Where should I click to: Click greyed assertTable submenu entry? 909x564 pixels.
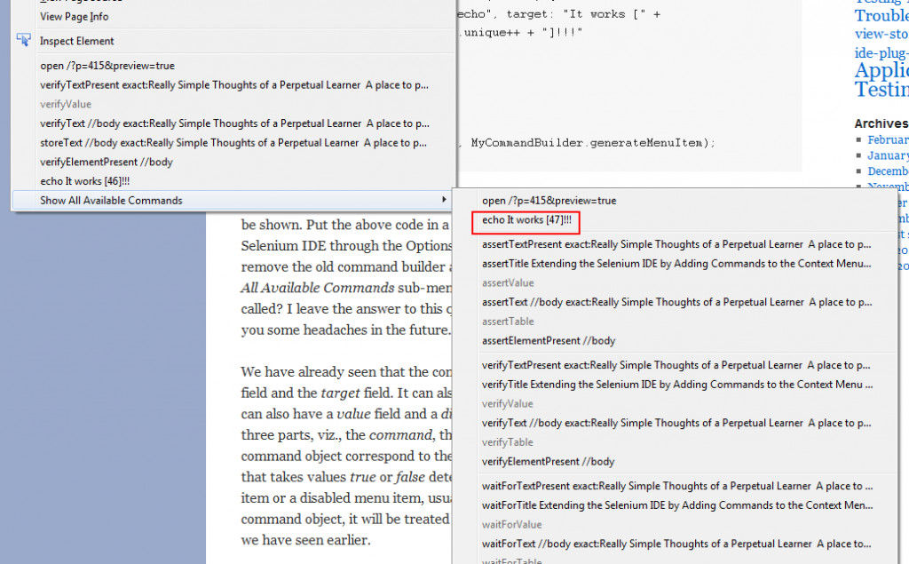point(508,322)
